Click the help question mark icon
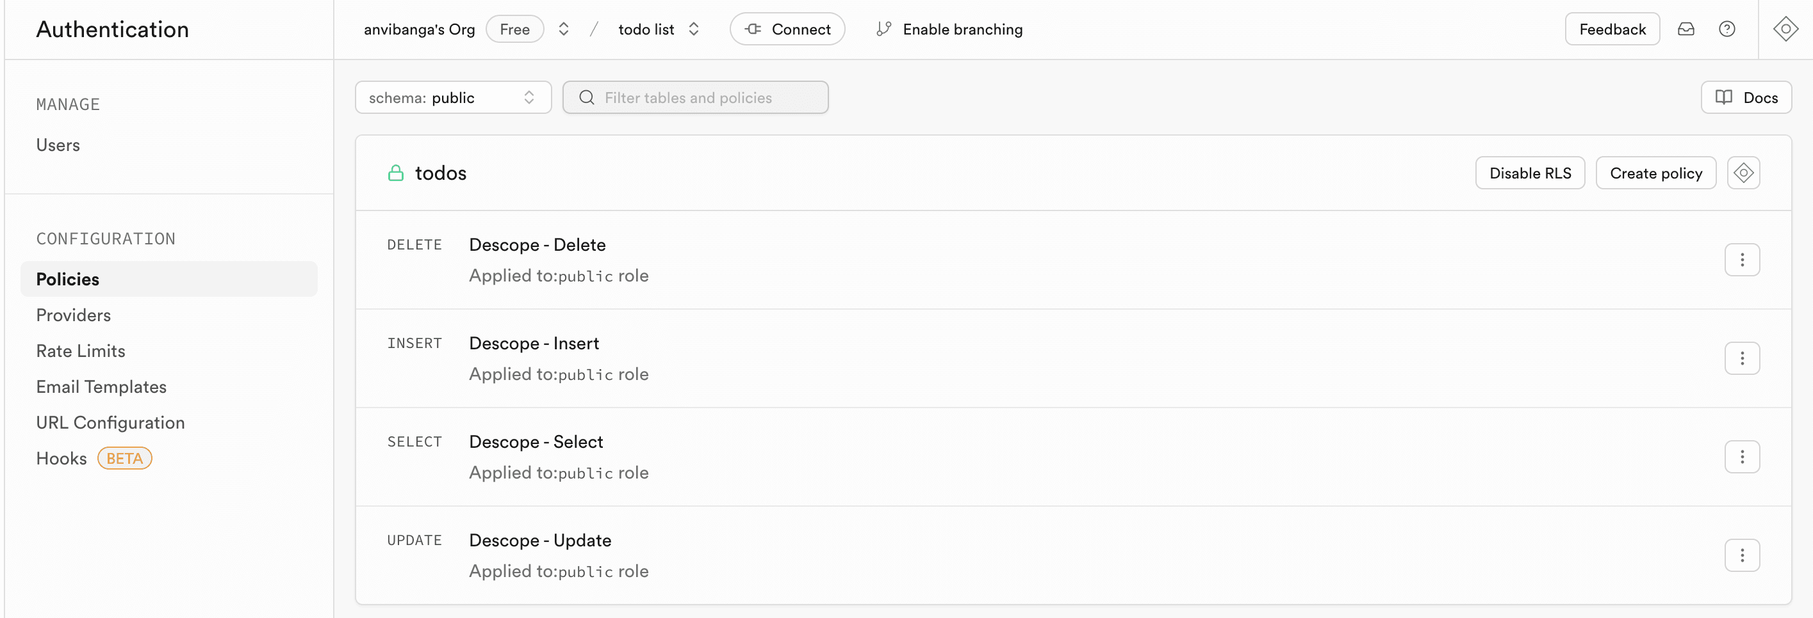1813x618 pixels. (x=1727, y=29)
